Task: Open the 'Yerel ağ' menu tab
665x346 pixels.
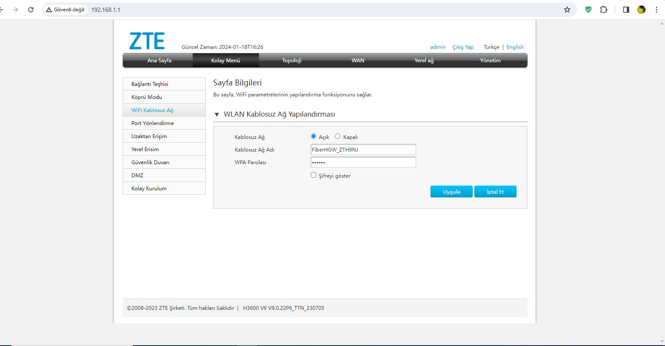Action: pos(424,61)
